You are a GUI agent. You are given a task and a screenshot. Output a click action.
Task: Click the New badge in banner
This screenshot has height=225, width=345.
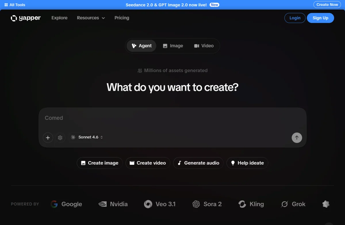click(x=214, y=5)
